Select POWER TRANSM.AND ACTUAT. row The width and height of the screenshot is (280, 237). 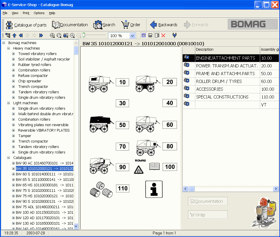(231, 66)
